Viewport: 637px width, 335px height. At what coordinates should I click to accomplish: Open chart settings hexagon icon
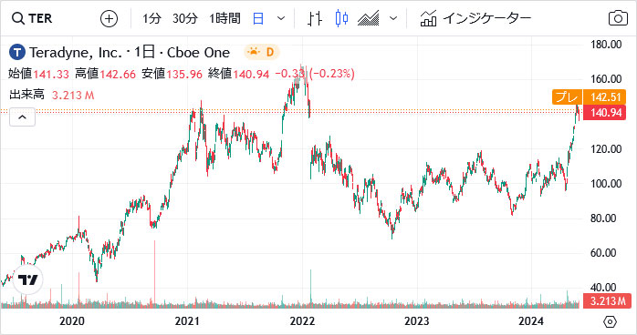tap(611, 321)
